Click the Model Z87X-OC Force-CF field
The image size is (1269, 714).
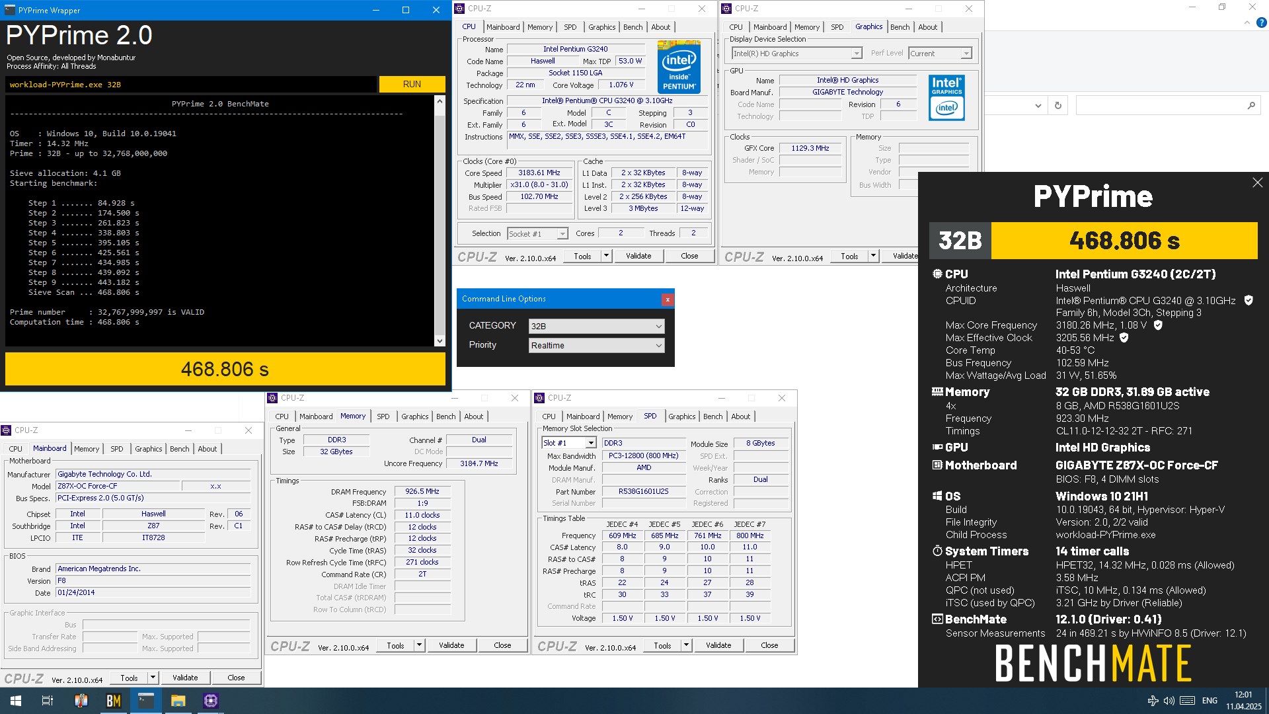118,487
